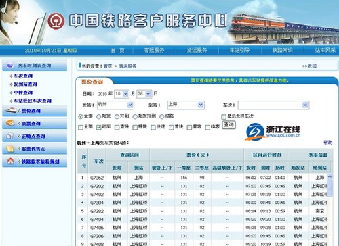
Task: Enable 显示远程车次 checkbox
Action: click(x=224, y=116)
